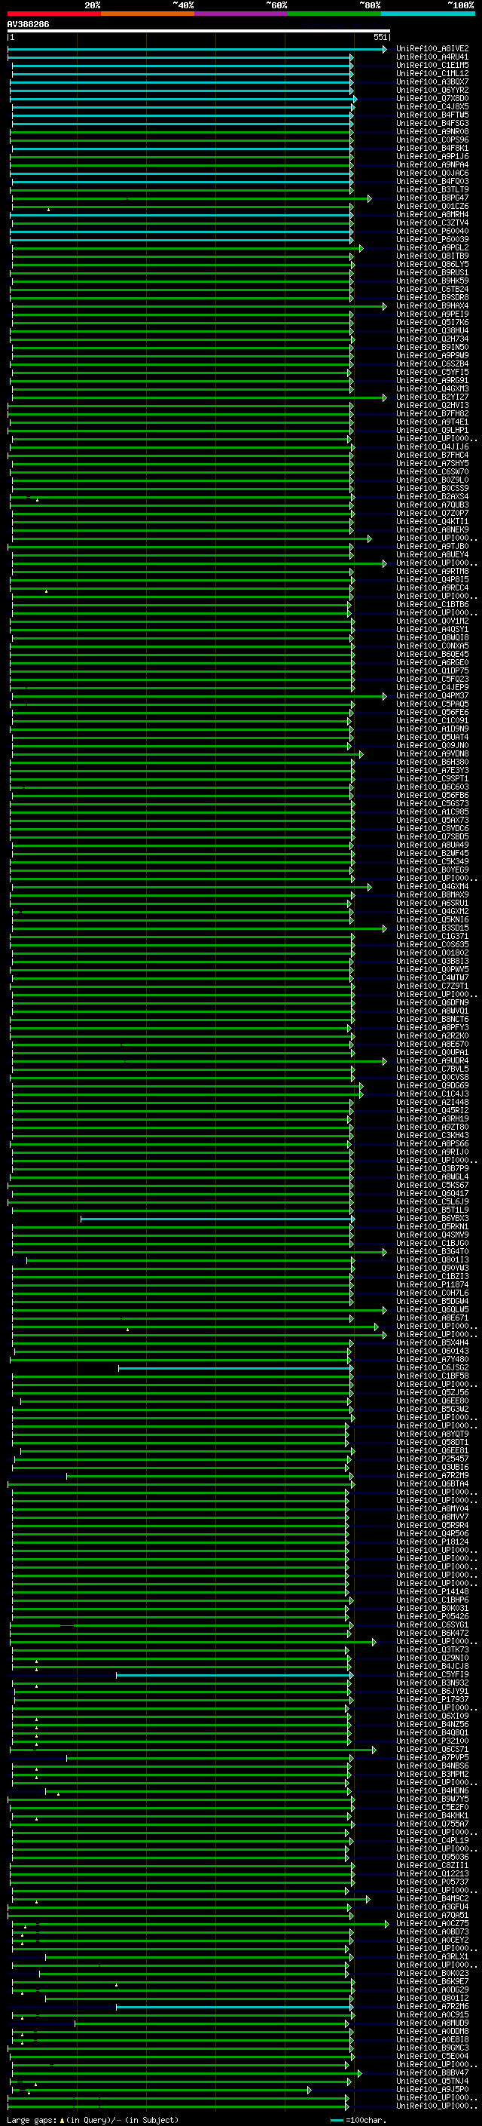Click the cyan ~100% identity legend bar
This screenshot has height=2126, width=482.
pyautogui.click(x=429, y=14)
